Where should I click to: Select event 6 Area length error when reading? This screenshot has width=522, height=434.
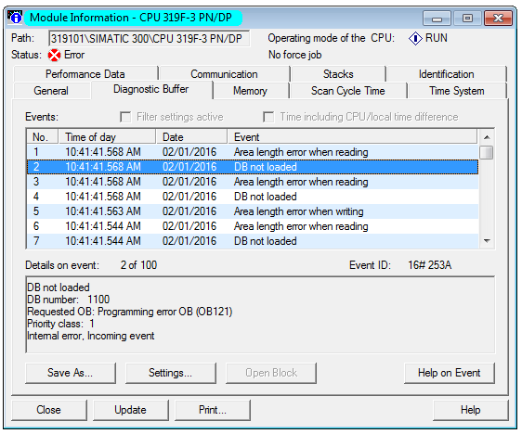coord(253,226)
